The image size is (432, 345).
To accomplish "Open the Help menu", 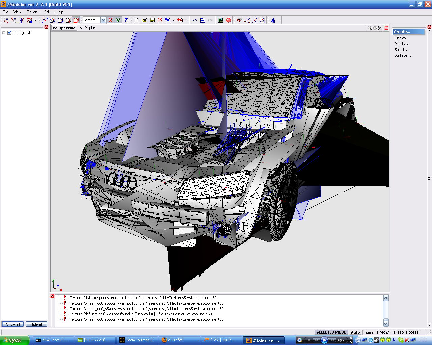I will (x=59, y=12).
